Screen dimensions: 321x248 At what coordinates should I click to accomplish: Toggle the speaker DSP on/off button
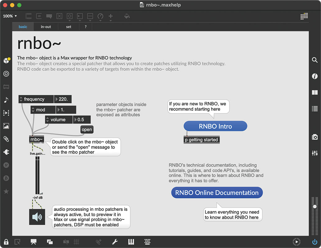click(x=37, y=217)
